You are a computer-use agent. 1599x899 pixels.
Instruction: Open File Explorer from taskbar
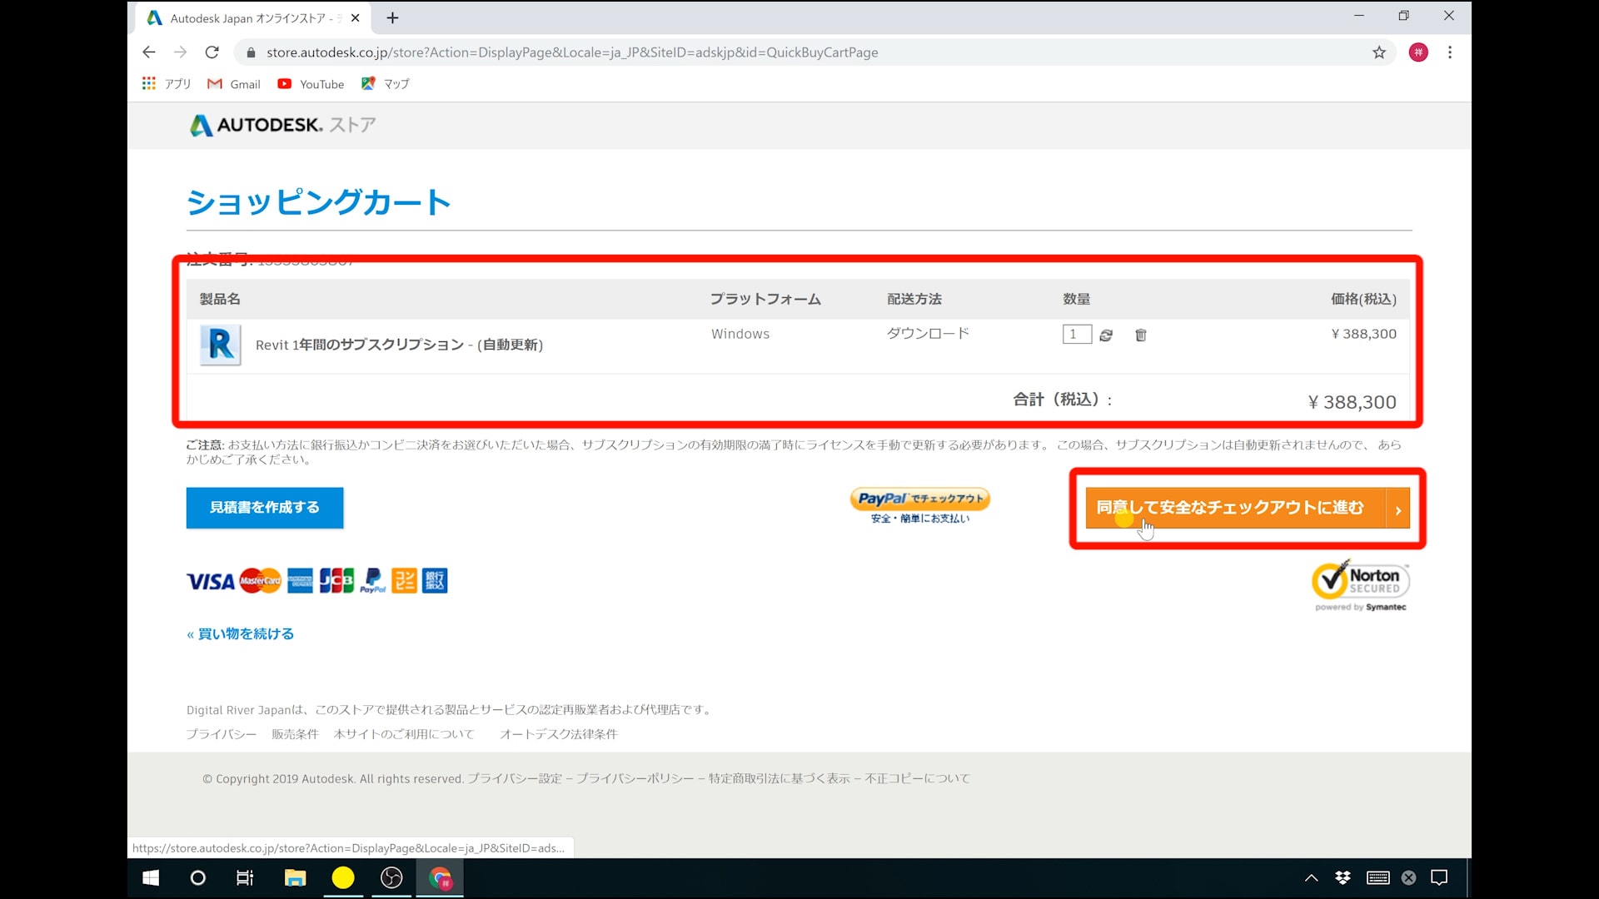click(x=295, y=878)
